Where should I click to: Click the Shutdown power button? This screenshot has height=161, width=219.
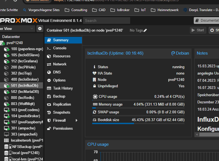pos(214,30)
